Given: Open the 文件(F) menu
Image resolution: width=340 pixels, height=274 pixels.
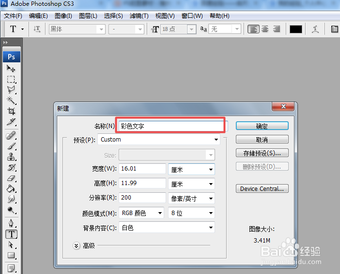Looking at the screenshot, I should [13, 16].
